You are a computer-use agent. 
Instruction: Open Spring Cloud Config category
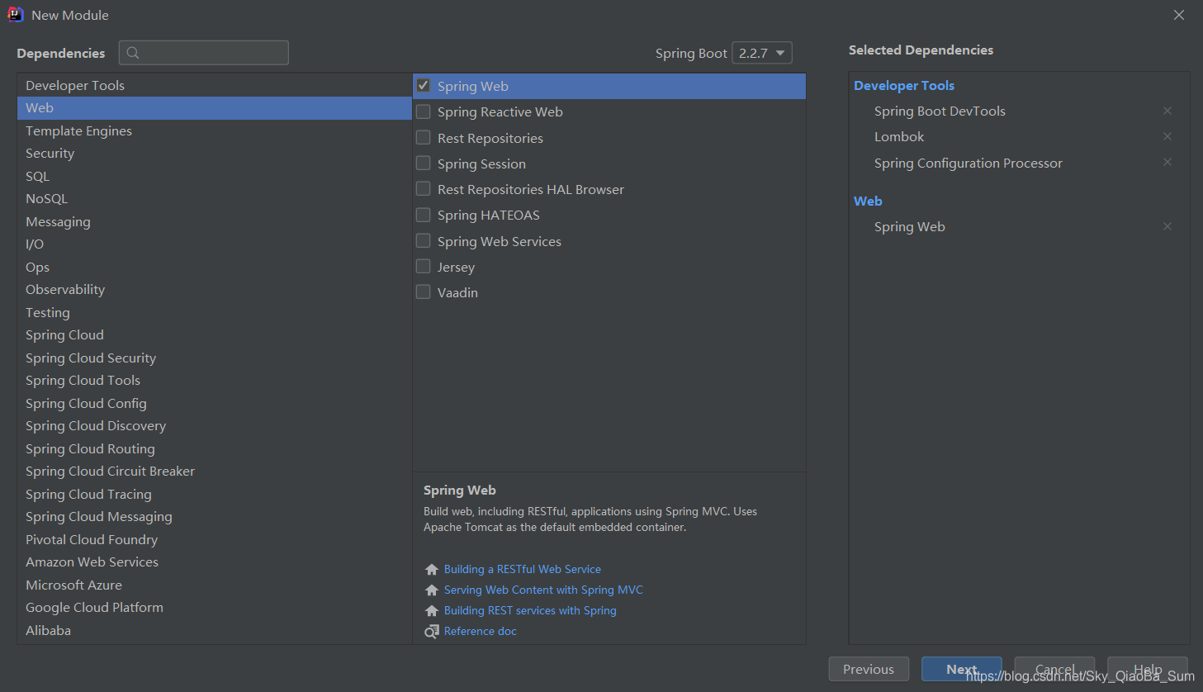pyautogui.click(x=214, y=403)
